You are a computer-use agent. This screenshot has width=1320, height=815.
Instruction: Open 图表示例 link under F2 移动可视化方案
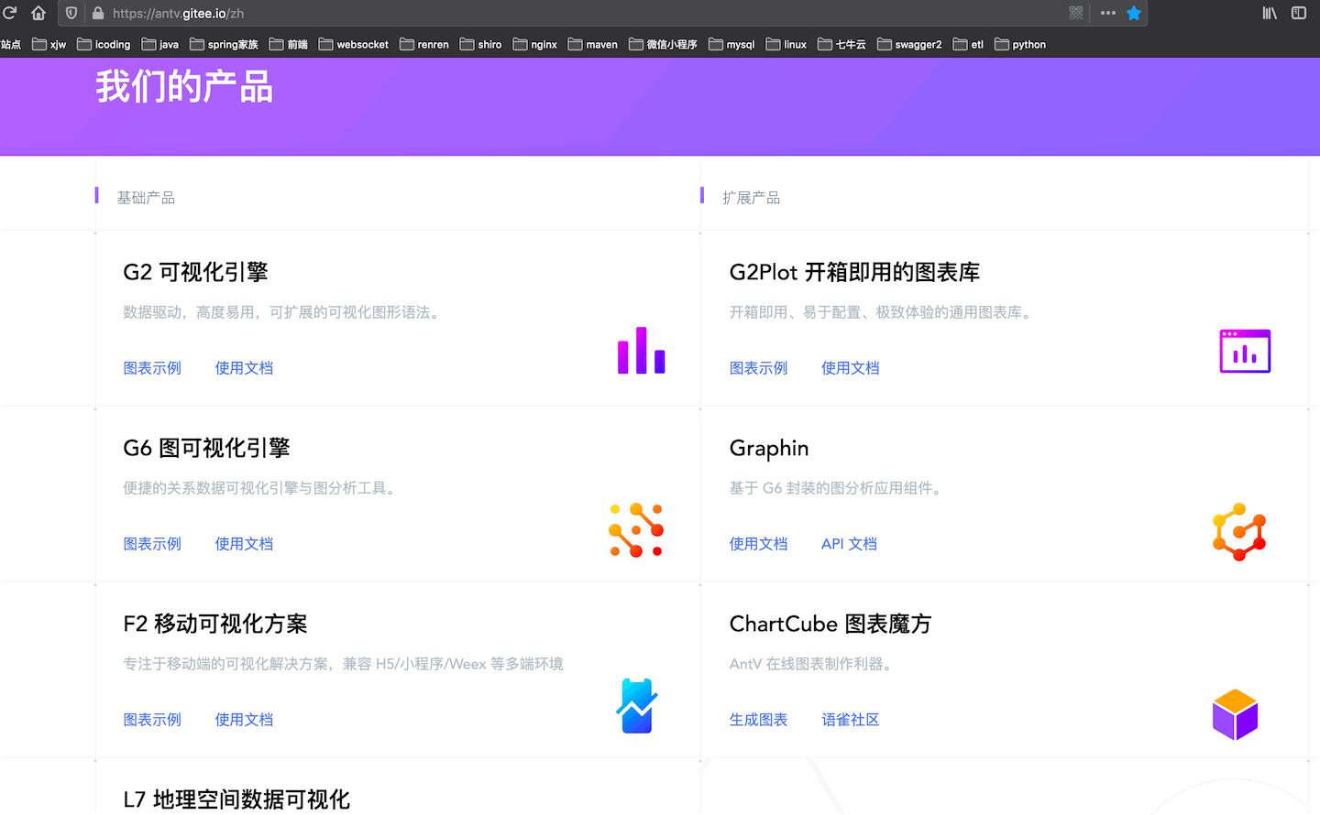pyautogui.click(x=152, y=720)
